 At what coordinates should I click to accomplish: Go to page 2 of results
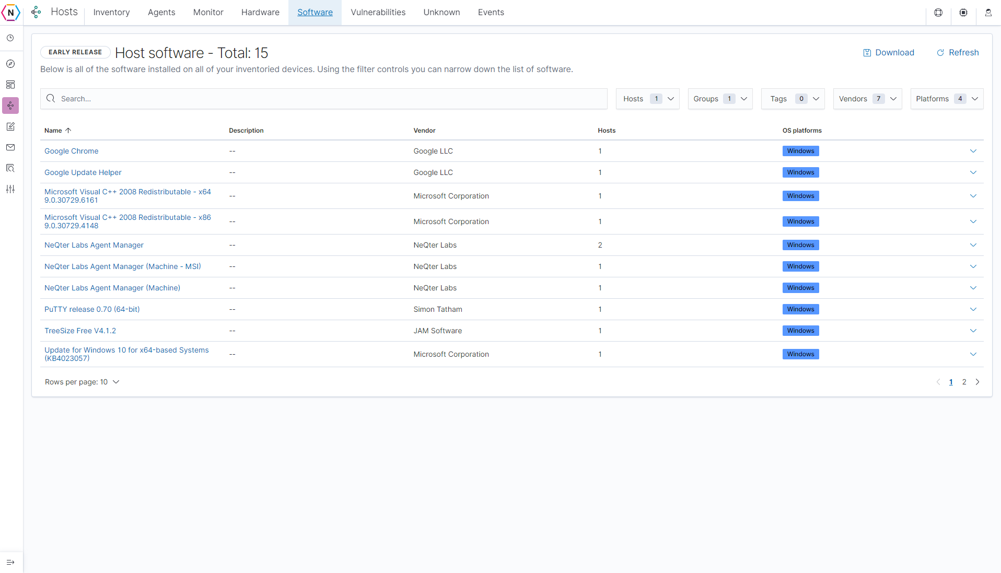coord(964,382)
